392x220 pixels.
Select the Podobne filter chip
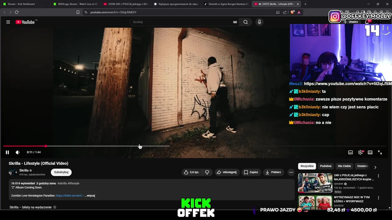click(x=326, y=166)
